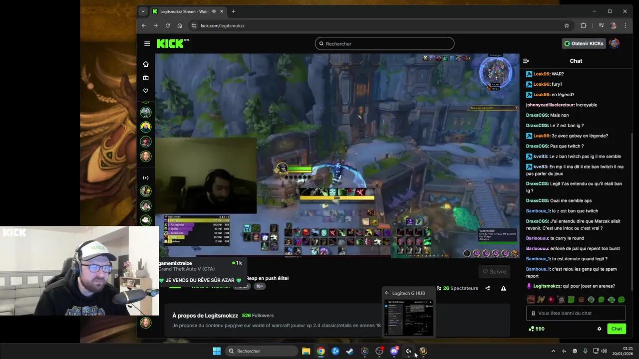Open Chrome extensions puzzle icon
639x359 pixels.
[x=583, y=25]
